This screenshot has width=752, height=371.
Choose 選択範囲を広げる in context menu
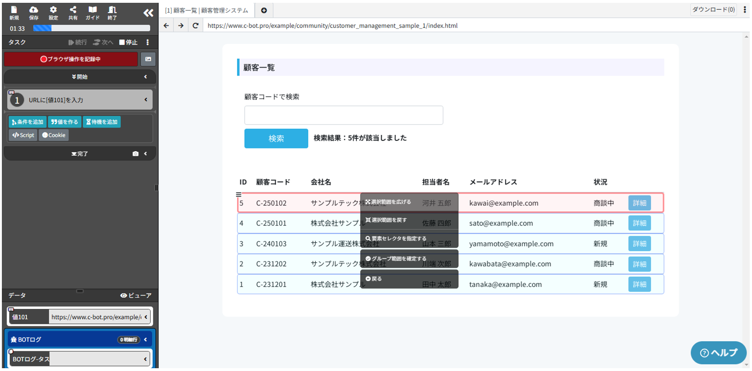409,202
